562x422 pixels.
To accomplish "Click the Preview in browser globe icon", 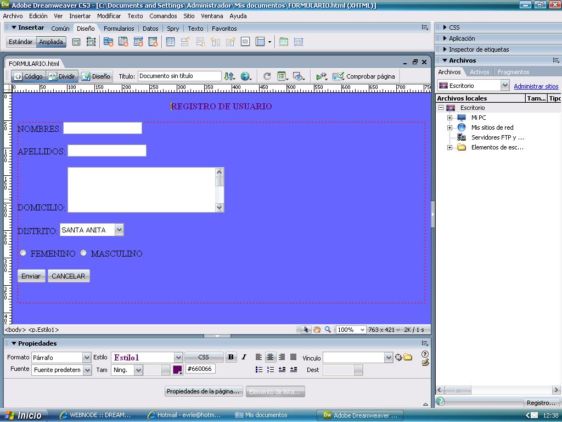I will pos(245,76).
